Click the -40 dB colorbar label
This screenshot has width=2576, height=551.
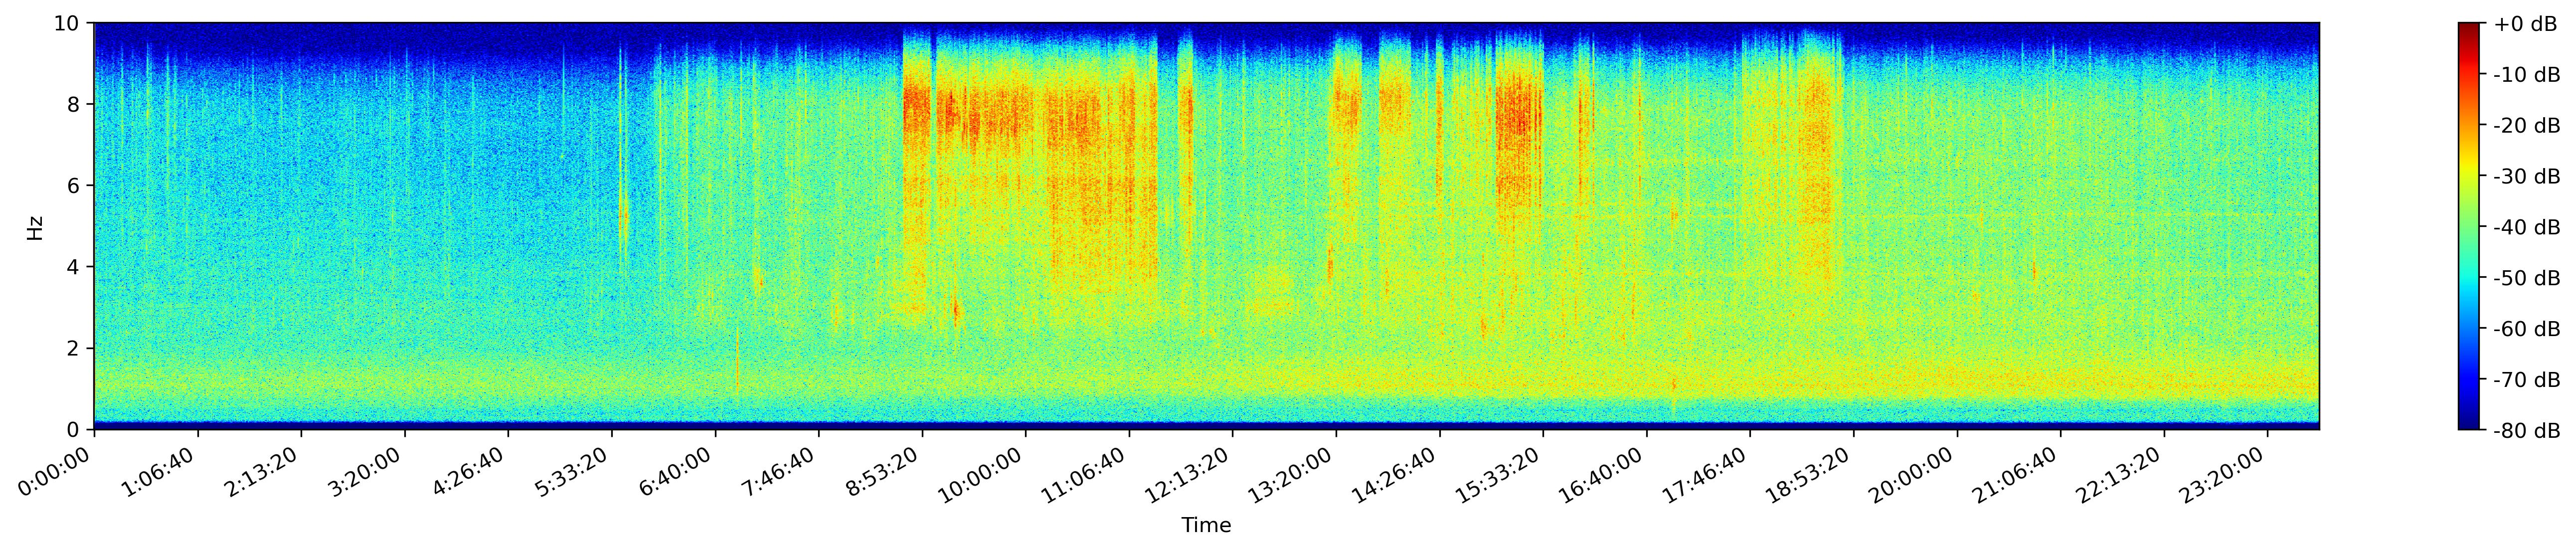click(2527, 228)
